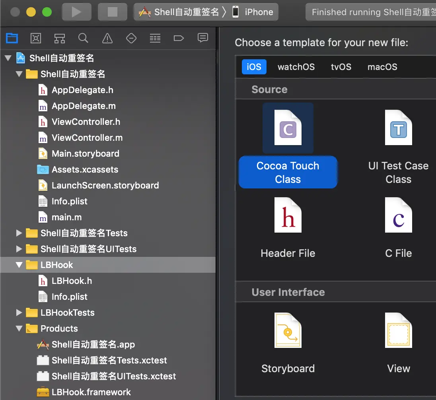436x400 pixels.
Task: Choose the iPhone run destination
Action: (253, 12)
